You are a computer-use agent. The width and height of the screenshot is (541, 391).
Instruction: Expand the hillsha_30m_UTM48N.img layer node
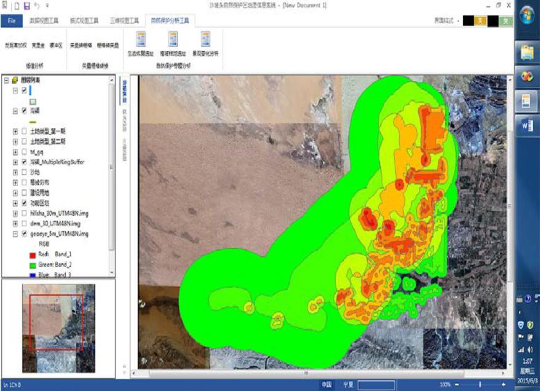[15, 213]
